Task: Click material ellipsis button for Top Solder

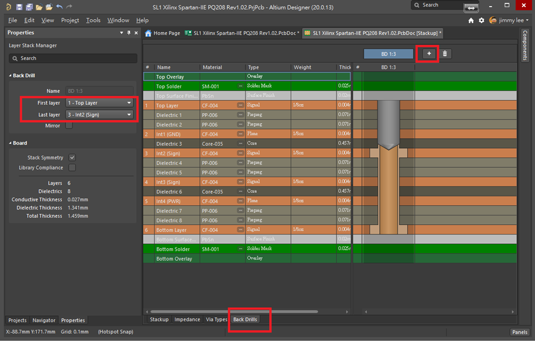Action: (240, 86)
